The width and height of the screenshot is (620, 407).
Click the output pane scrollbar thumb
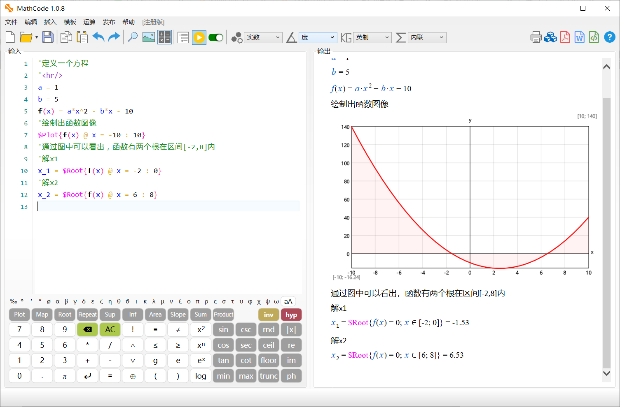click(x=606, y=233)
